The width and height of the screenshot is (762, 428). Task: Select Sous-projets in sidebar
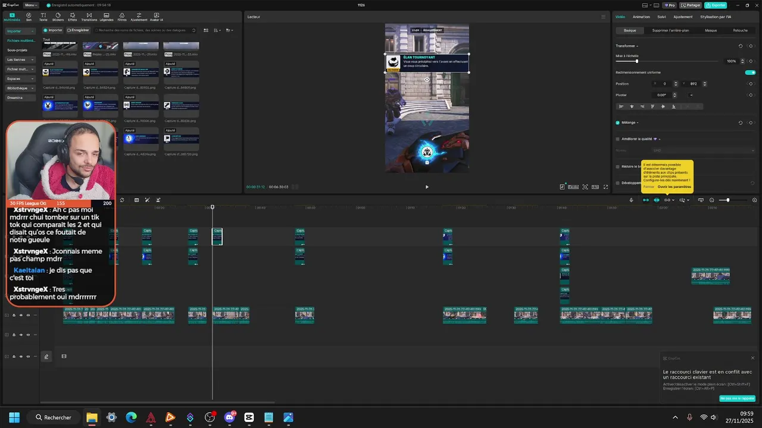pos(17,50)
